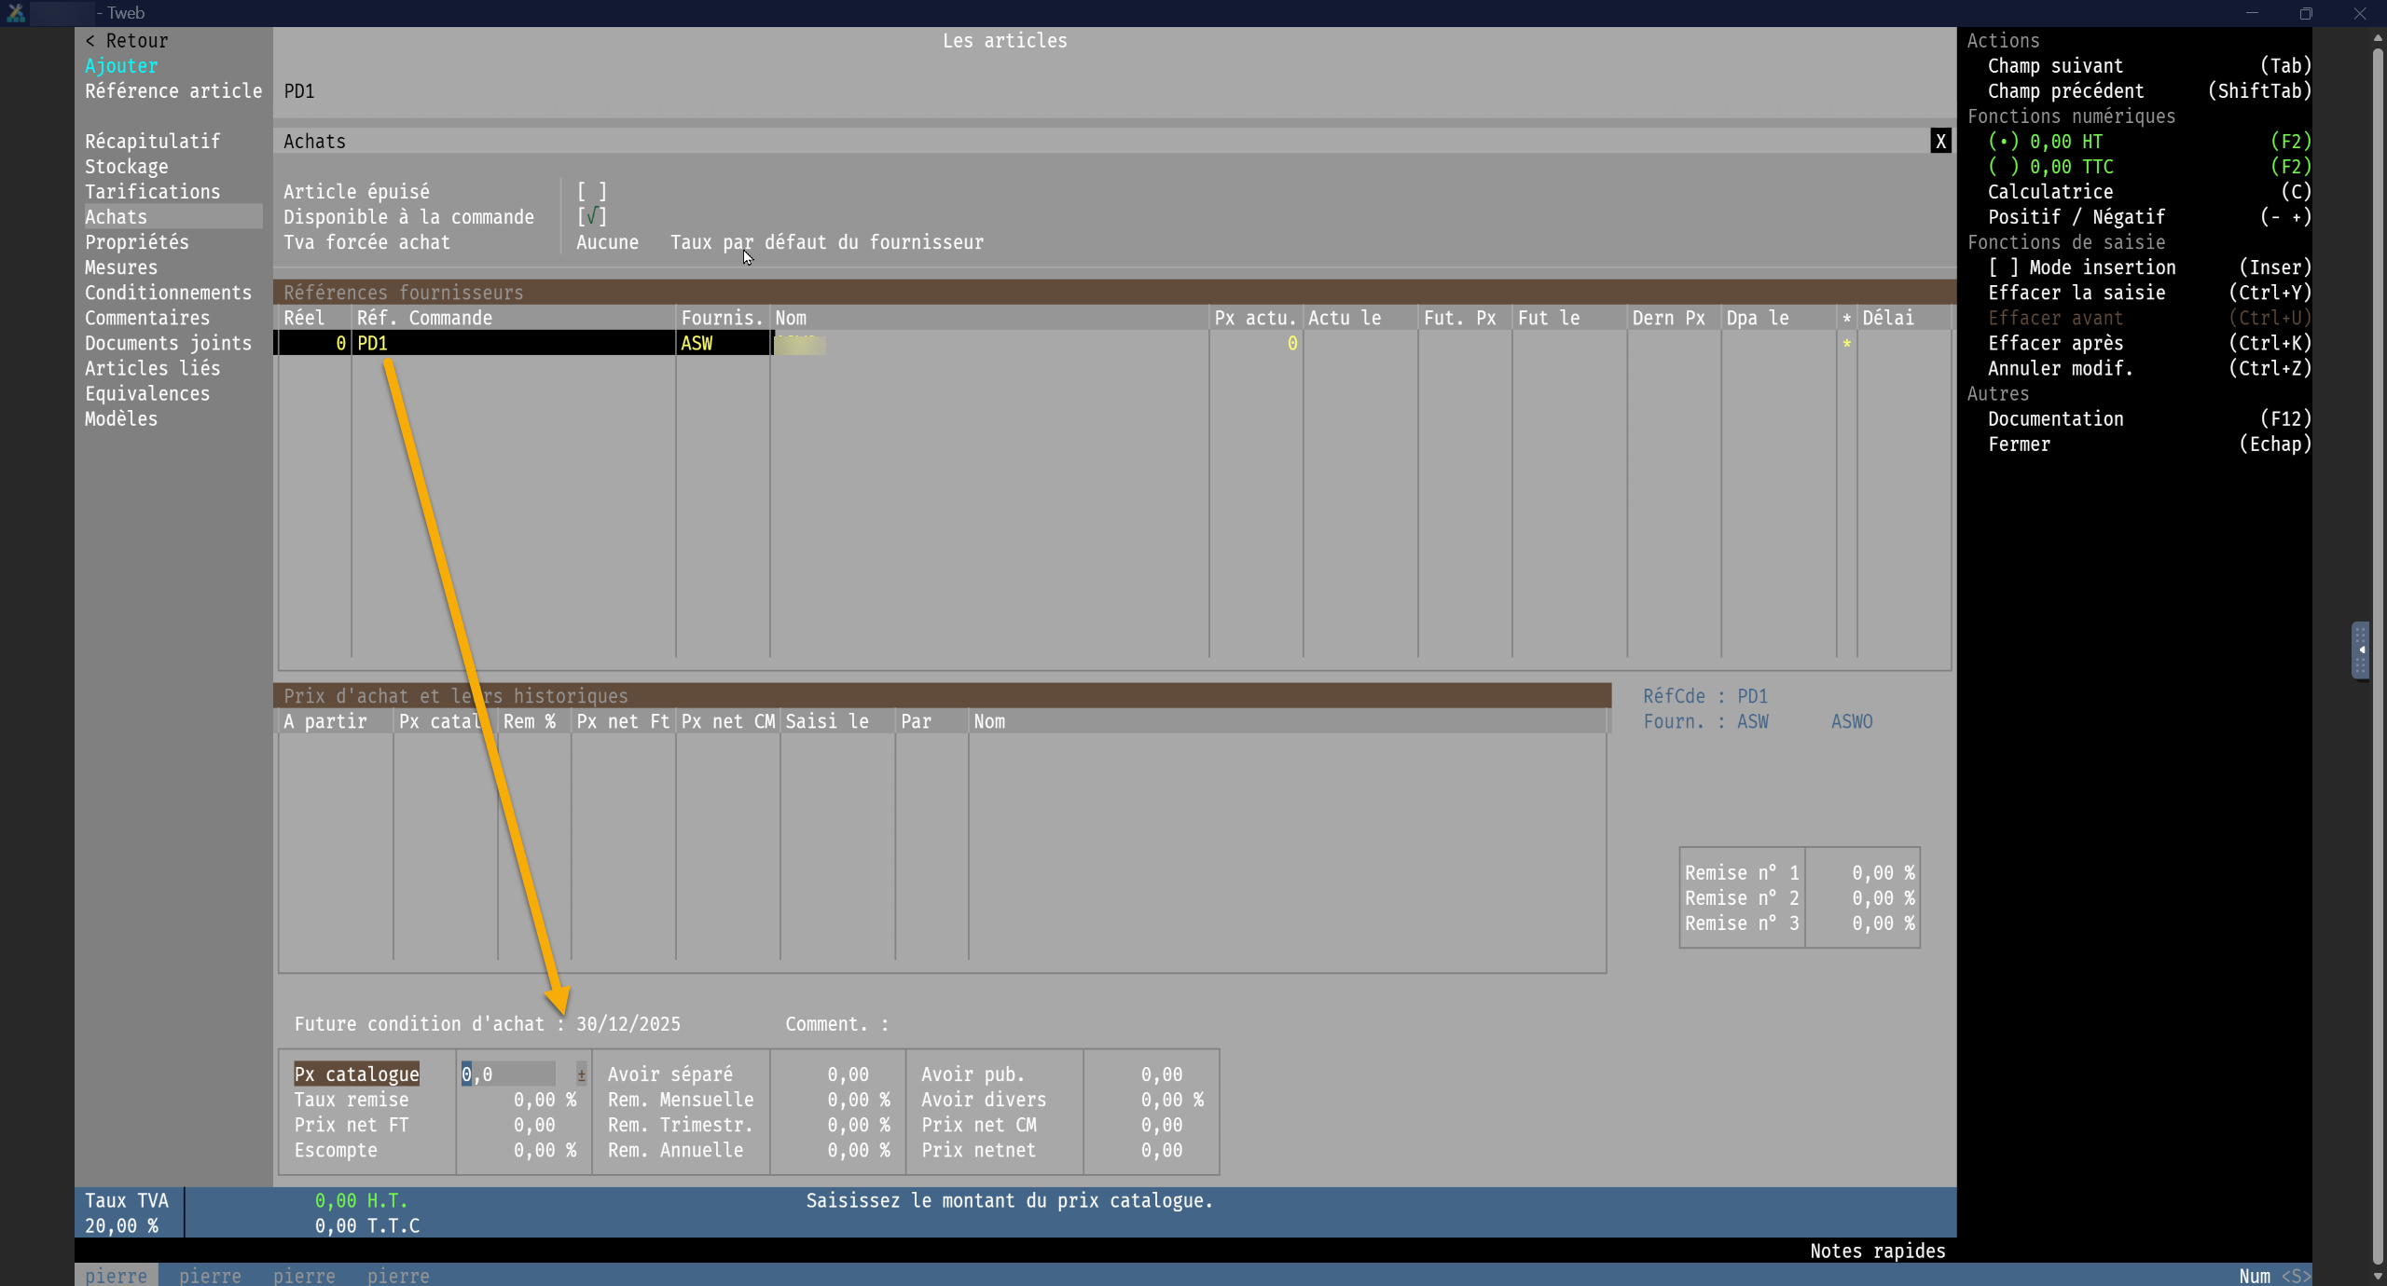Open the Commentaires section

(x=147, y=318)
